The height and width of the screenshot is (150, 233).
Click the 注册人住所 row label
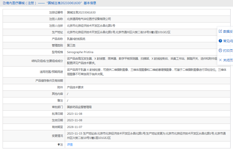coord(56,26)
